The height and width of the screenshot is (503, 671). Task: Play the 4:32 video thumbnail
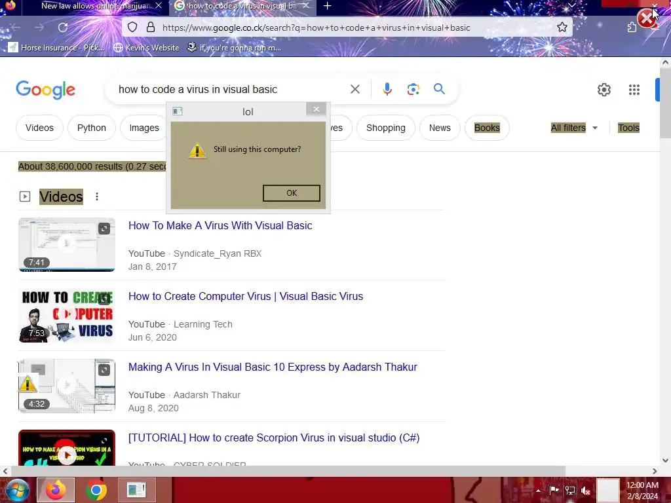(67, 386)
